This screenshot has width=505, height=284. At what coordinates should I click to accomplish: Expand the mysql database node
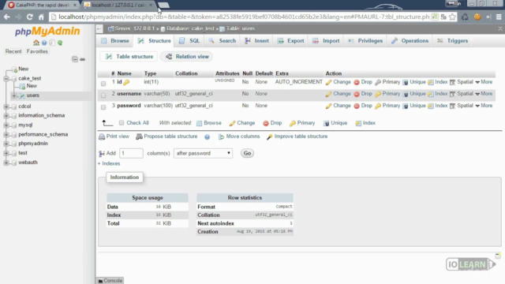[6, 125]
